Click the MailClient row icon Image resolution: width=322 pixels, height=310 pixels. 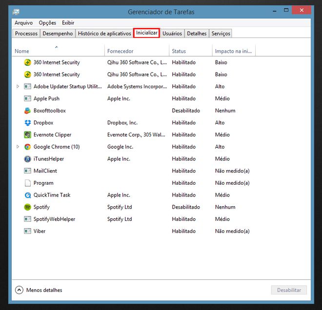pos(27,171)
